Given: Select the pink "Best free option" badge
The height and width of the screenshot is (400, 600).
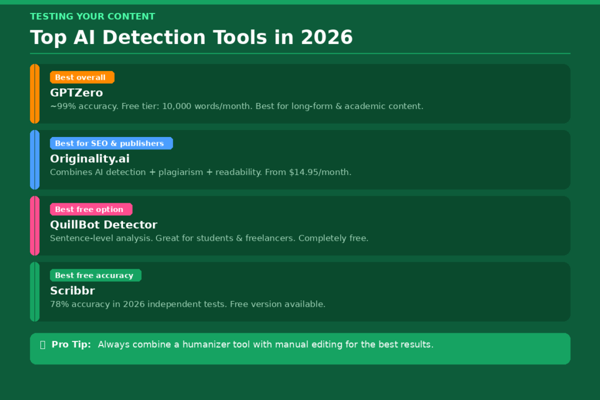Looking at the screenshot, I should coord(91,210).
